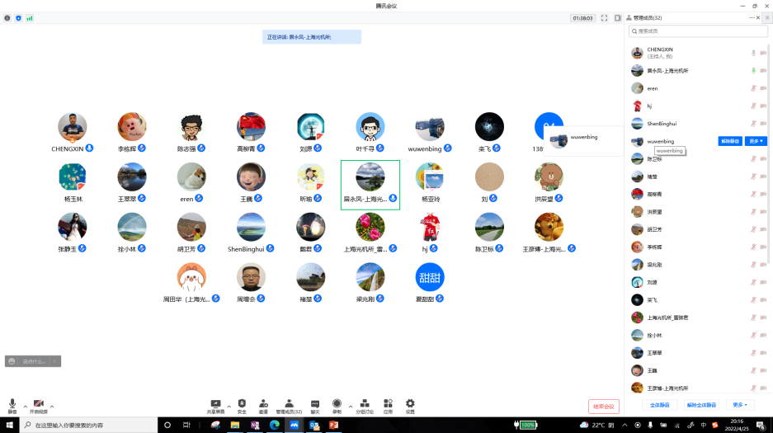Expand the arrow beside the 静音 button
This screenshot has height=433, width=773.
tap(25, 406)
